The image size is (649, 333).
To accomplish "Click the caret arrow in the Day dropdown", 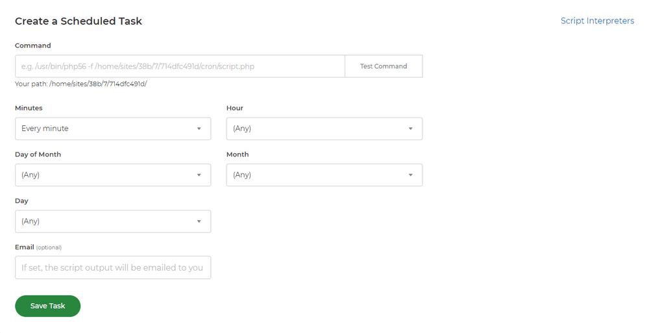I will (x=199, y=221).
